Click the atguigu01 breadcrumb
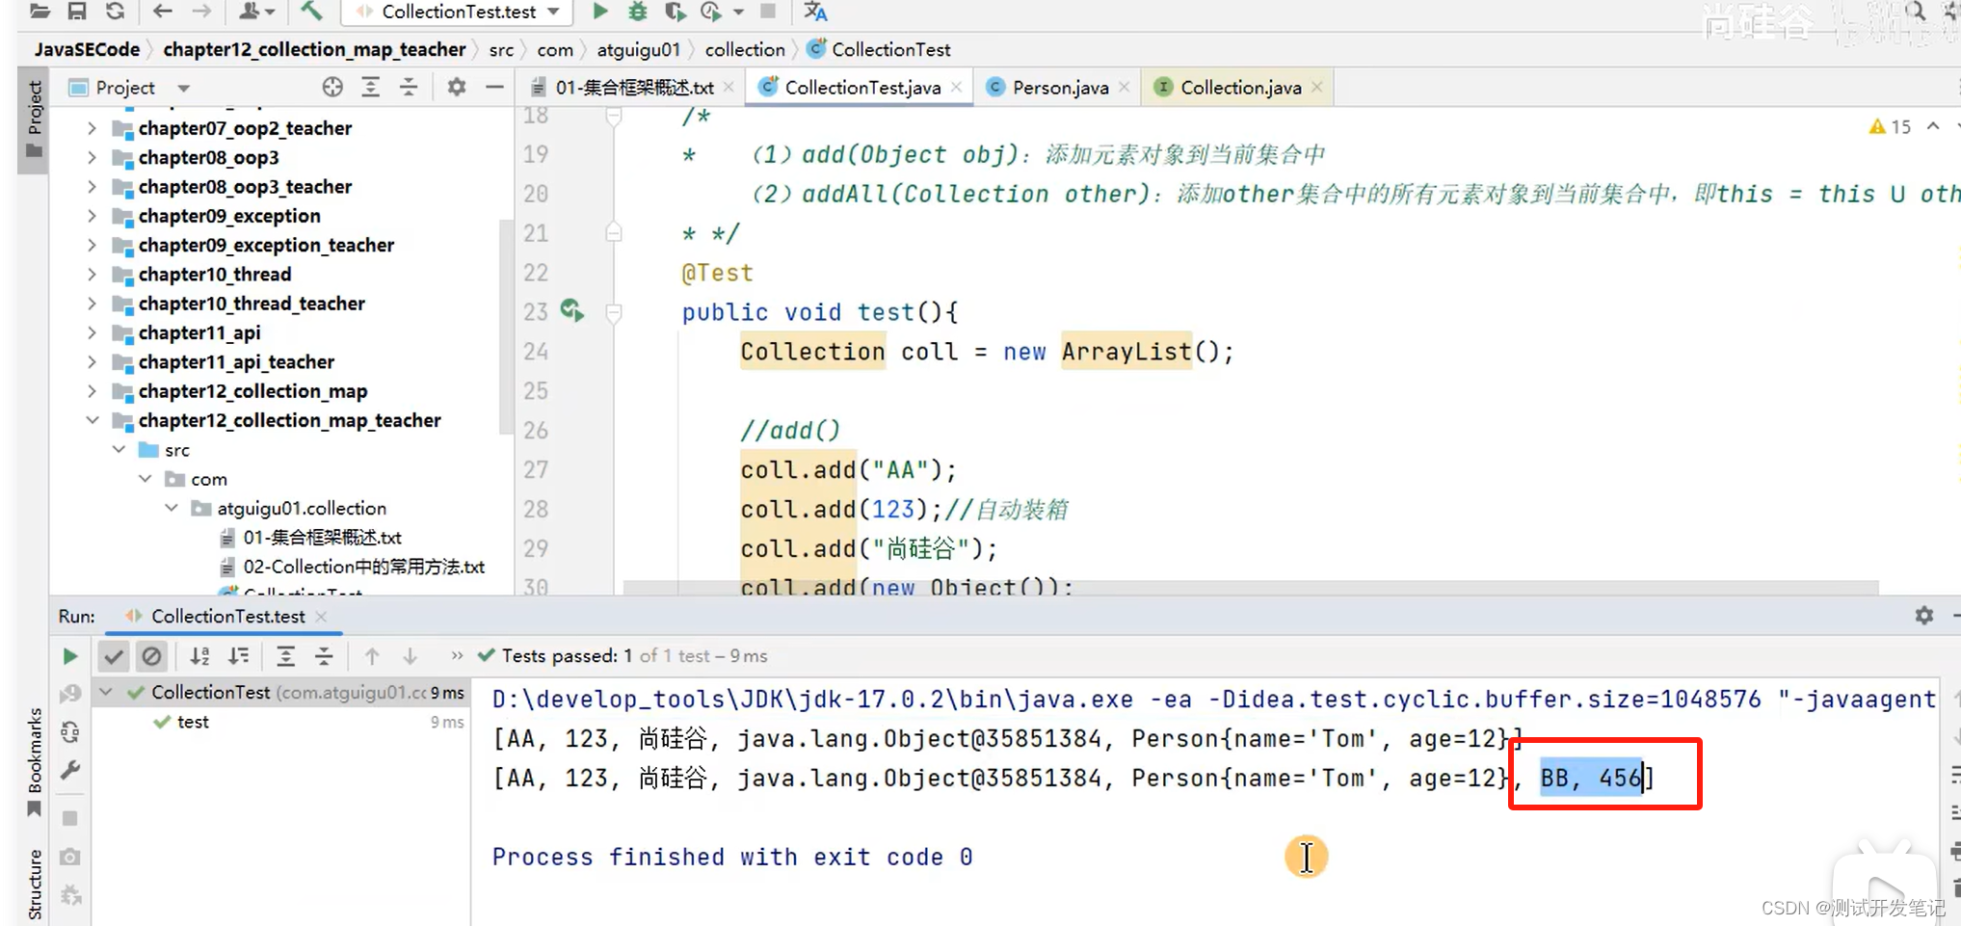1961x926 pixels. pyautogui.click(x=638, y=49)
